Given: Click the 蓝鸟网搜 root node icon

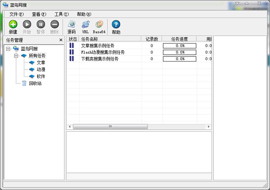Looking at the screenshot, I should (x=16, y=49).
